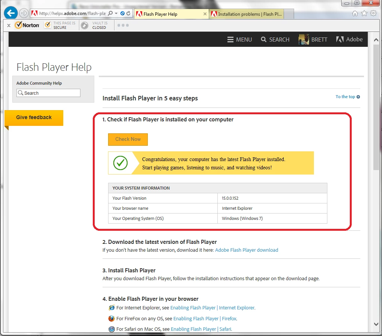Open a new blank tab
Screen dimensions: 382x336
coord(289,14)
